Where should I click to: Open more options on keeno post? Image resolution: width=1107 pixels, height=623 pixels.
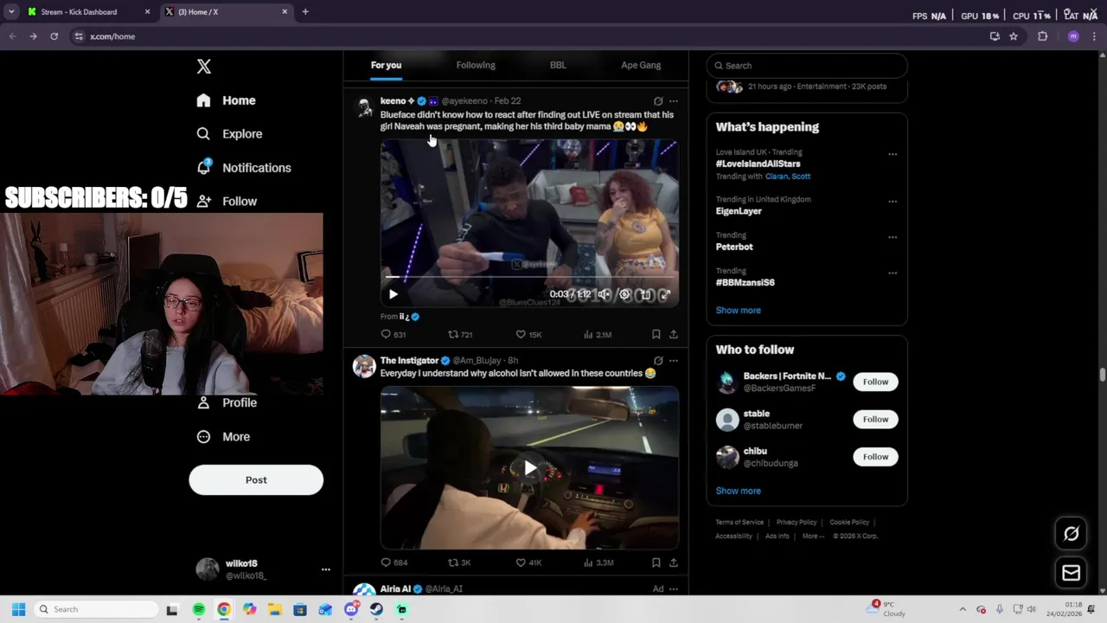pos(674,101)
